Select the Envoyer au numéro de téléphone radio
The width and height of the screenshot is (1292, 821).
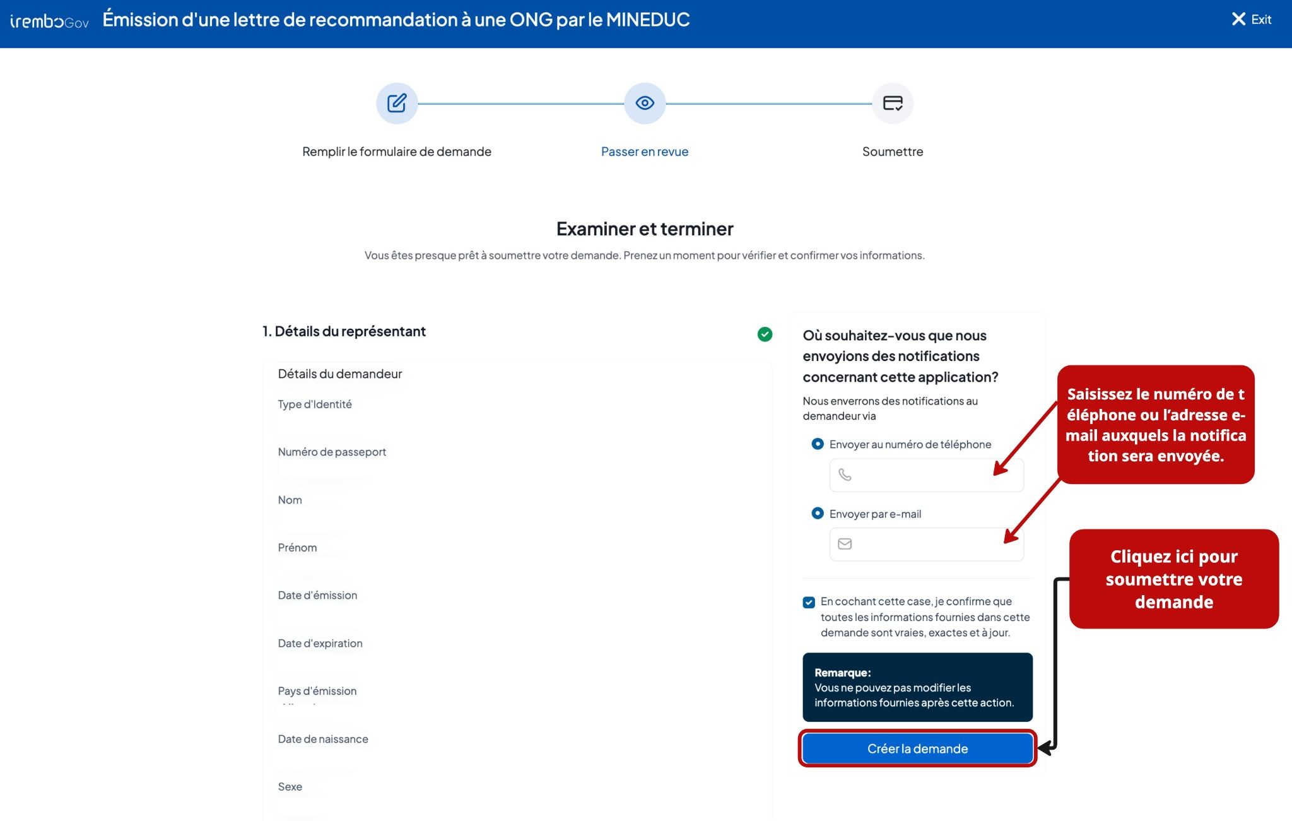(818, 444)
